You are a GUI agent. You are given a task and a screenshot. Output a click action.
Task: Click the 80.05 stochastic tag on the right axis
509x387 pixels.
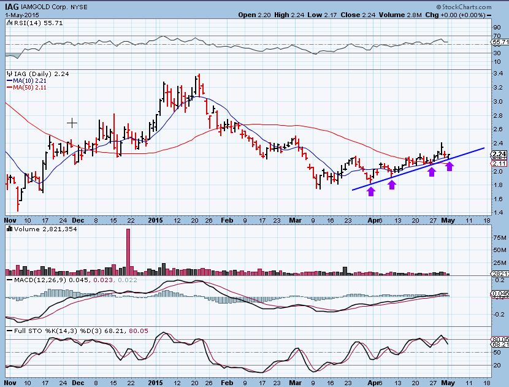pyautogui.click(x=500, y=339)
